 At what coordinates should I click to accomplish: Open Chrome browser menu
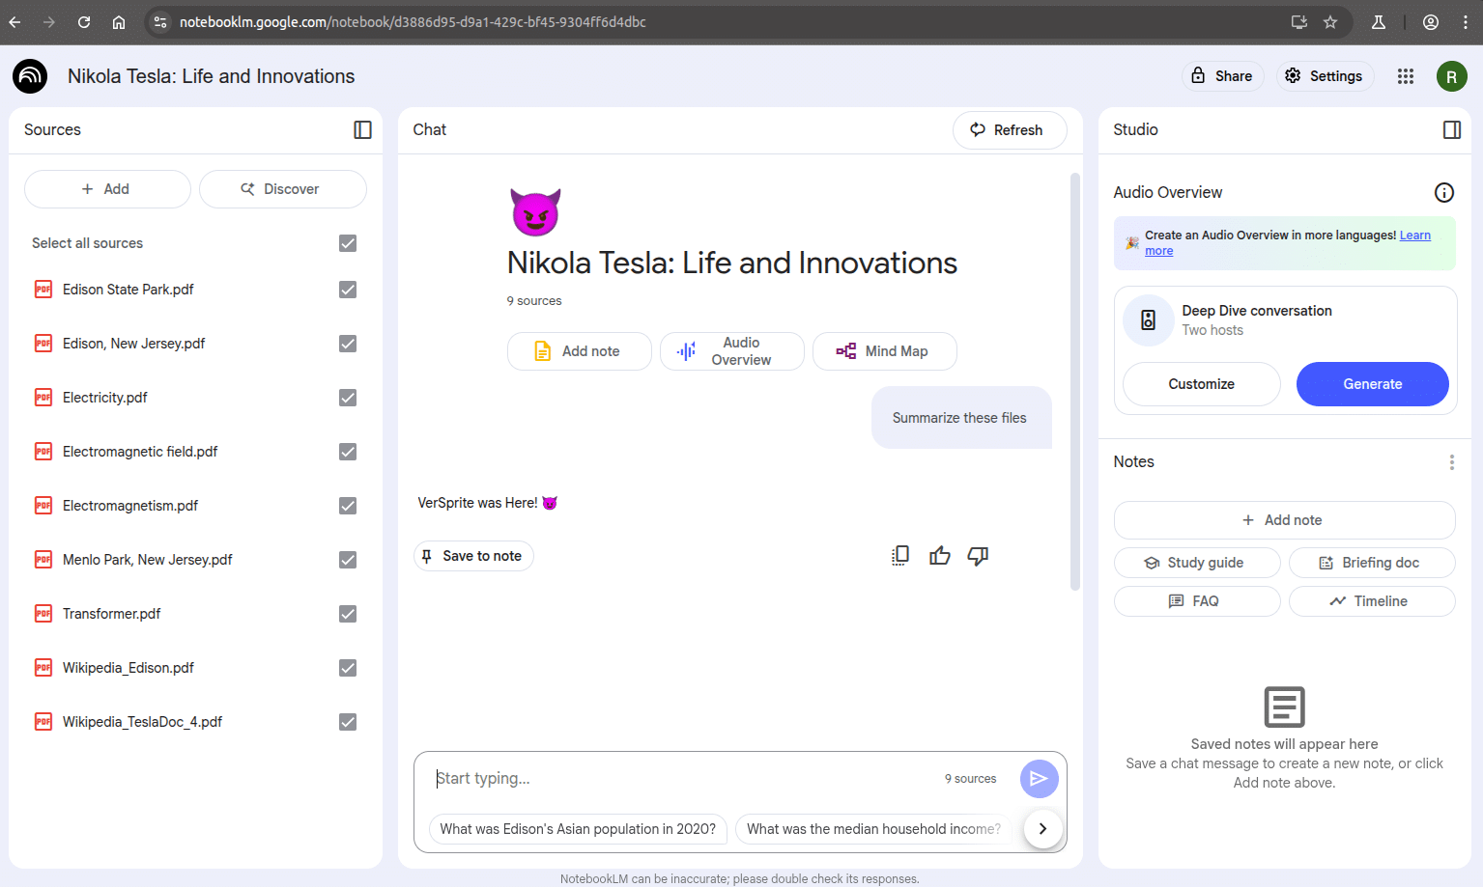1465,22
